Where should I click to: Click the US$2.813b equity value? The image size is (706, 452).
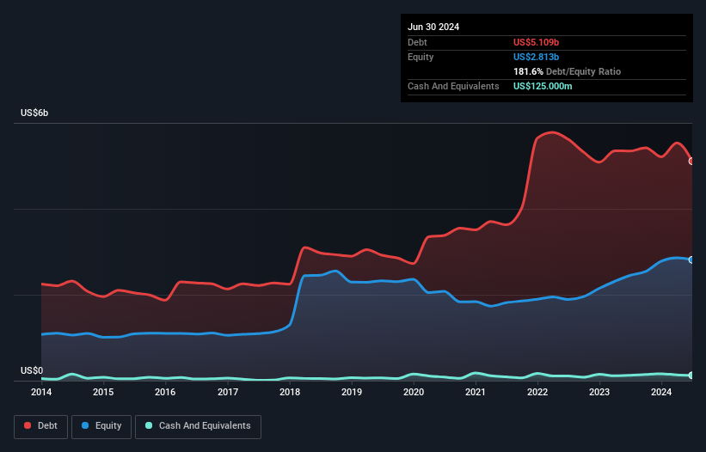pyautogui.click(x=536, y=57)
